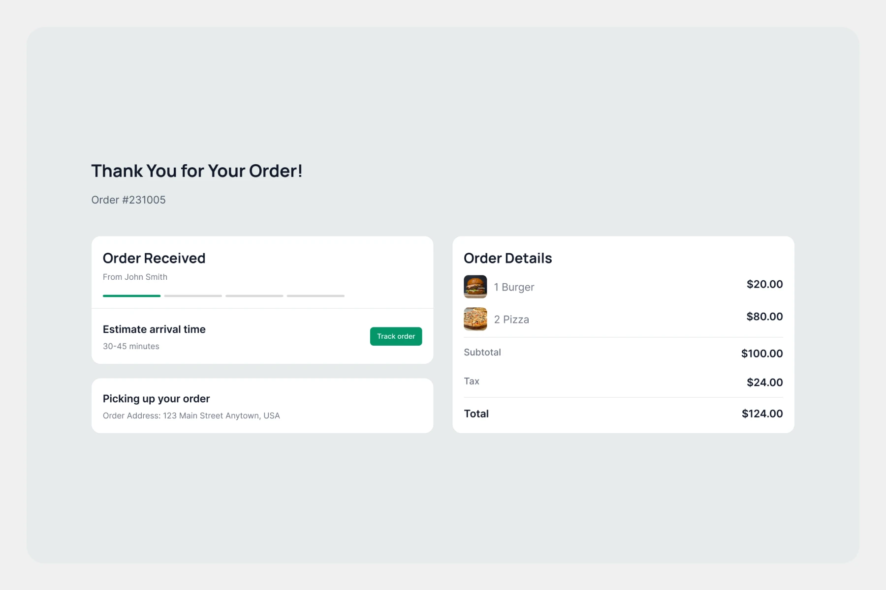Click the From John Smith label
Viewport: 886px width, 590px height.
tap(135, 277)
